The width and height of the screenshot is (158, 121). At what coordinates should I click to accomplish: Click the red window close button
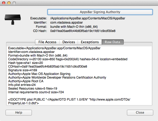[x=4, y=3]
